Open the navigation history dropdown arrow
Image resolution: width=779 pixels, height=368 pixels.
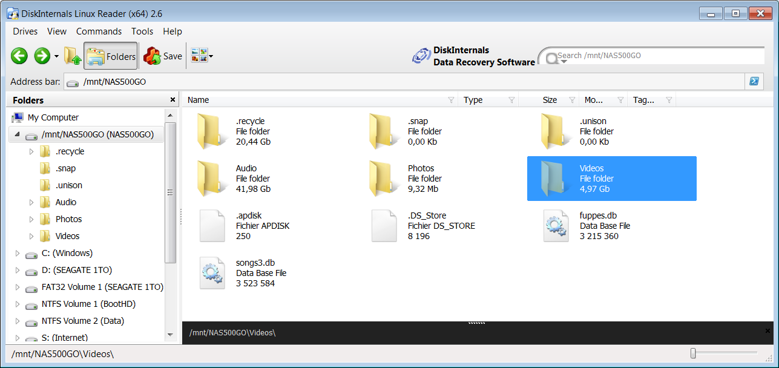[56, 56]
